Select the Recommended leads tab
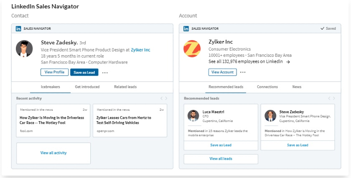 226,87
